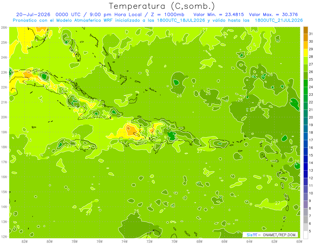Click the title "Temperatura (C,somb.)"
The height and width of the screenshot is (245, 318).
pyautogui.click(x=162, y=6)
